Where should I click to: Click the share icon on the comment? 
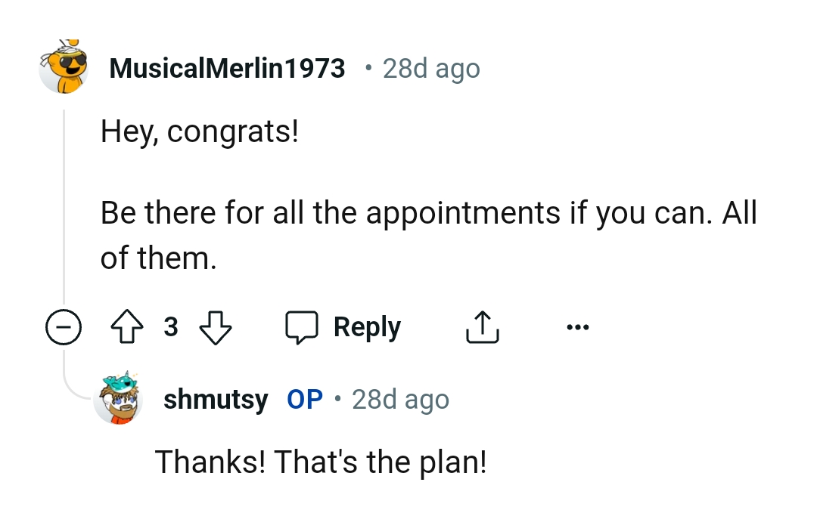point(482,326)
